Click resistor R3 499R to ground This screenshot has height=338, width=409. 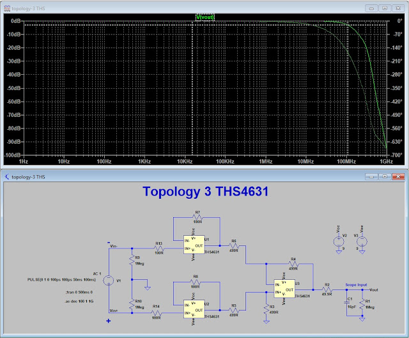(x=266, y=310)
